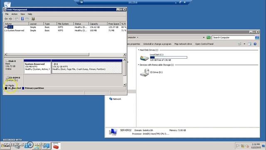
Task: Click the pane layout icon right of Help icon
Action: pyautogui.click(x=27, y=19)
